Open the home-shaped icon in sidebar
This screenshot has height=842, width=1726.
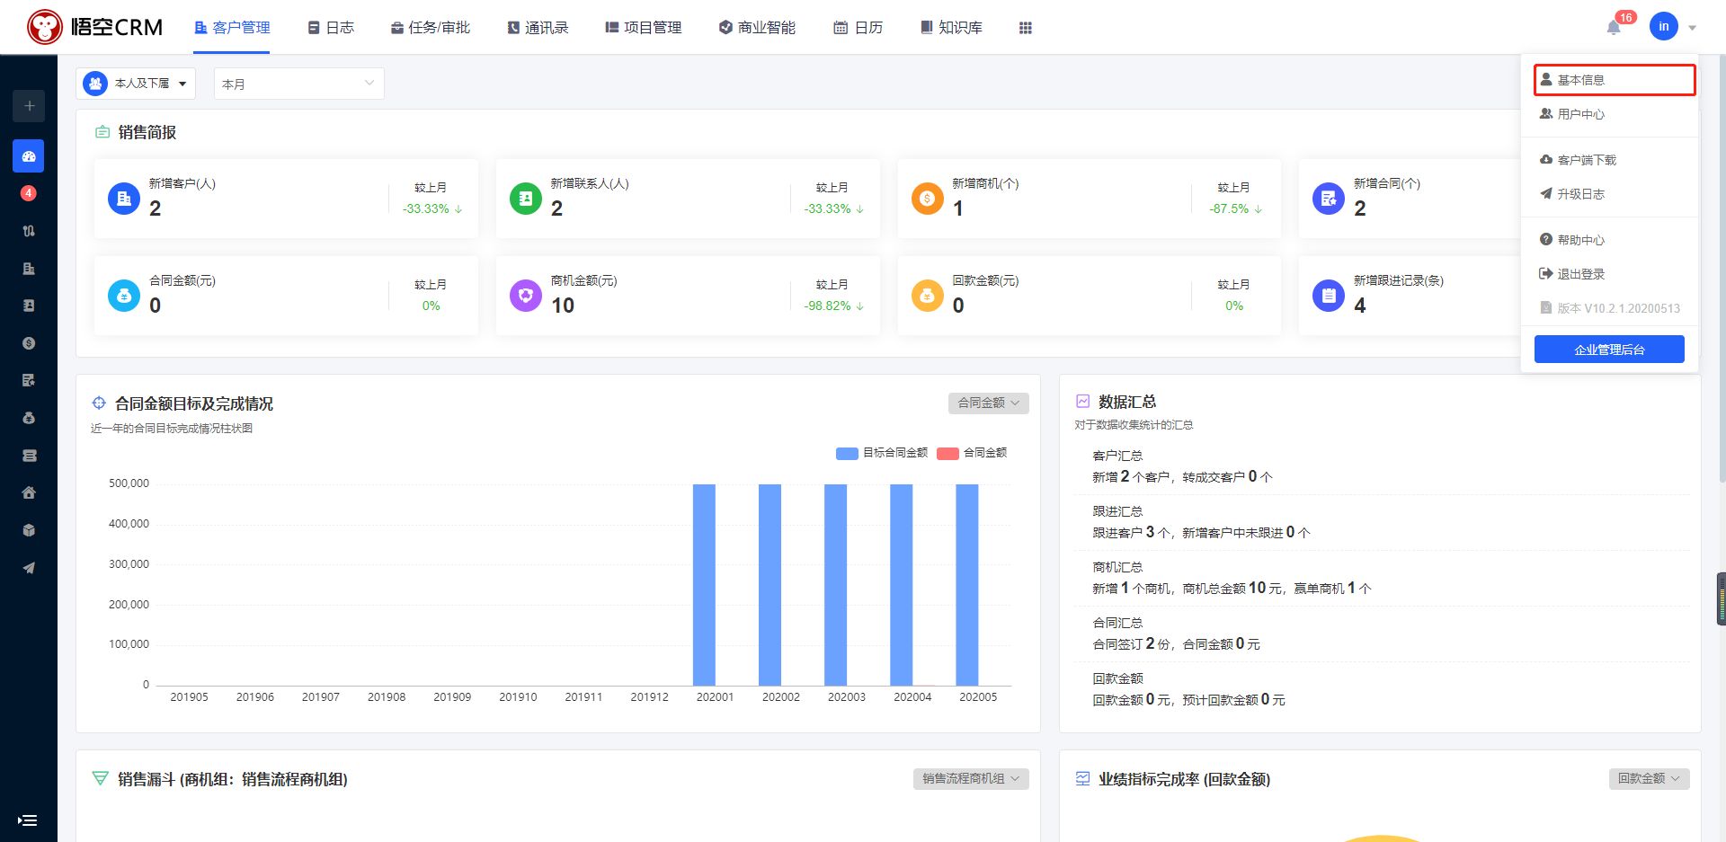tap(29, 492)
